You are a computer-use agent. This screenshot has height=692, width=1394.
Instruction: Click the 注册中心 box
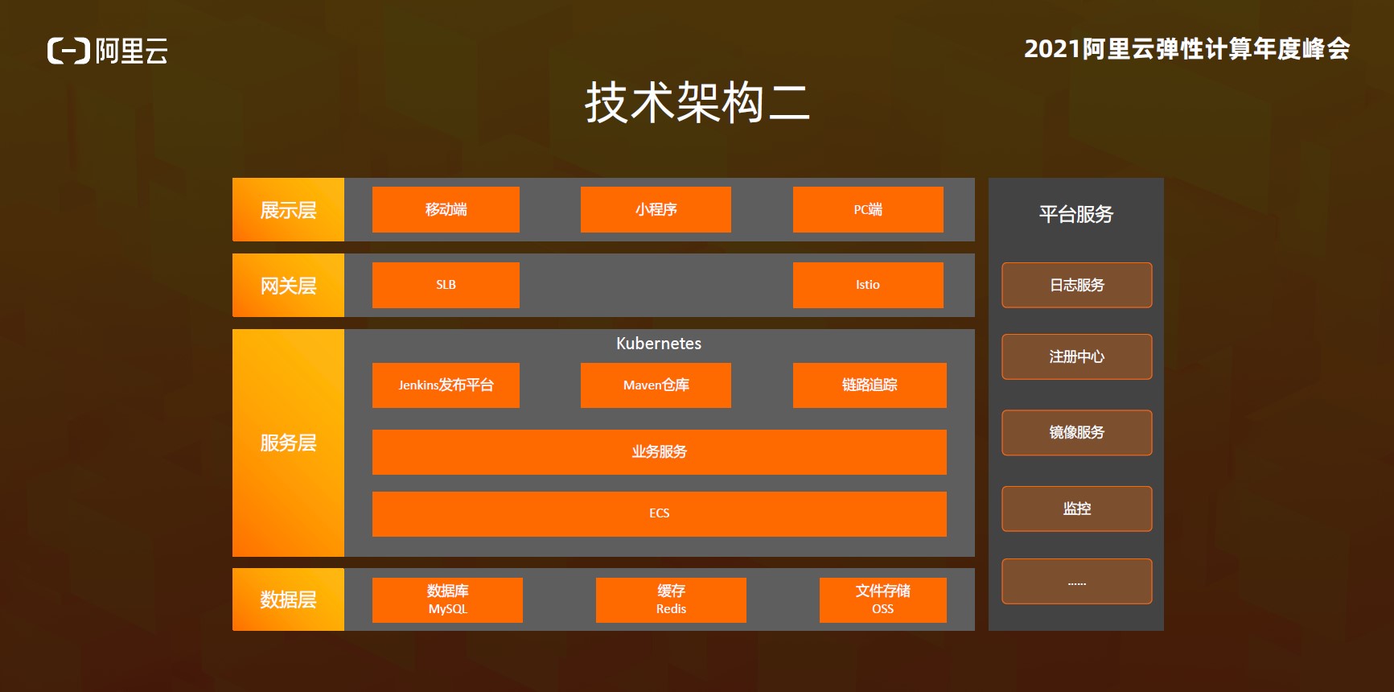coord(1077,356)
